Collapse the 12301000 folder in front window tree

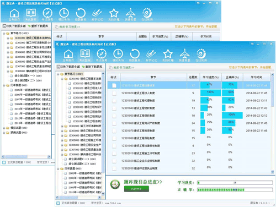[62, 79]
